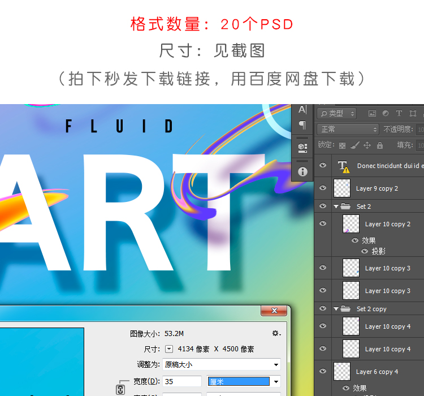Toggle the constrain proportions chain link

[120, 389]
